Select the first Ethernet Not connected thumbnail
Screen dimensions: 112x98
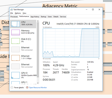(x=16, y=49)
